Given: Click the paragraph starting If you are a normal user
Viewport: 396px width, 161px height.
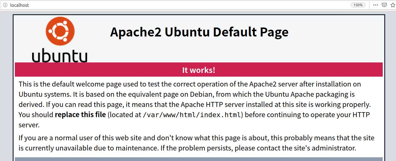Looking at the screenshot, I should point(196,143).
